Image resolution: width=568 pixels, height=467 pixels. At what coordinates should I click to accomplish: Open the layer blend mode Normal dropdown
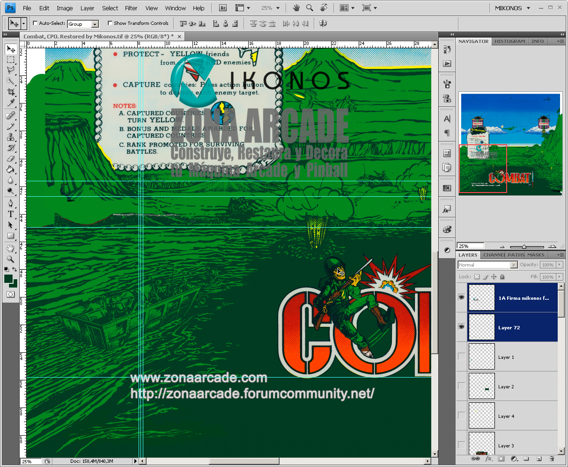(487, 265)
